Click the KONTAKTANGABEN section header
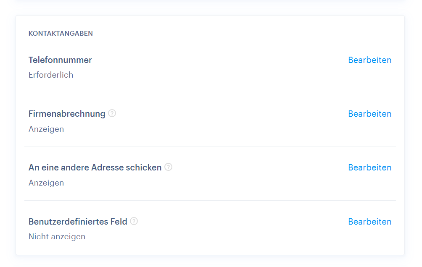Viewport: 422px width, 267px height. point(61,33)
